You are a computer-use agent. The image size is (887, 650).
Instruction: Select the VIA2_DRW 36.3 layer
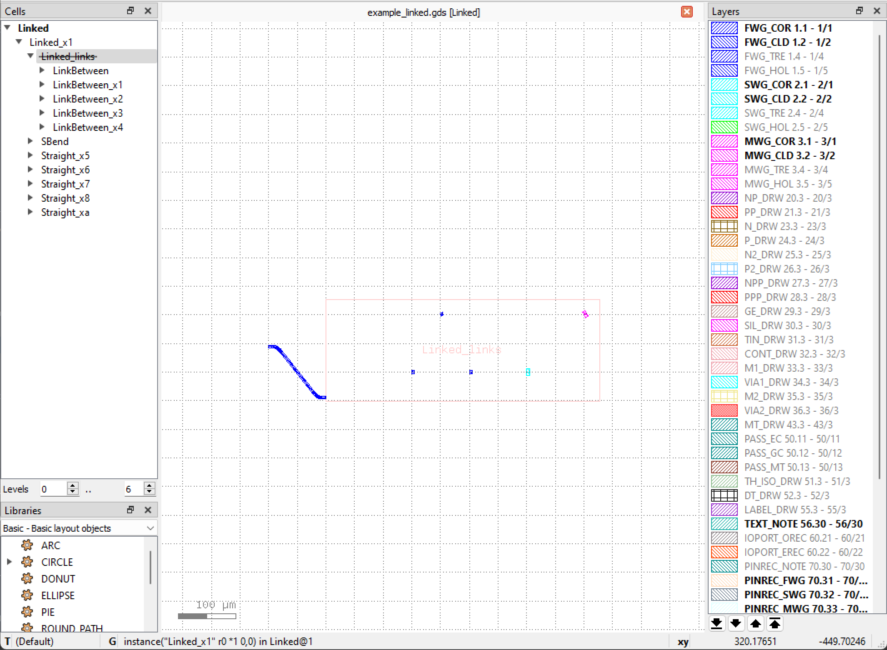coord(791,410)
